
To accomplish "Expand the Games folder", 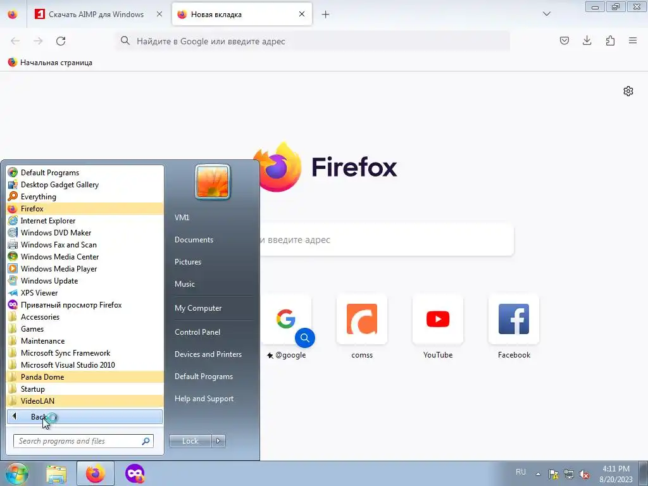I will point(85,329).
